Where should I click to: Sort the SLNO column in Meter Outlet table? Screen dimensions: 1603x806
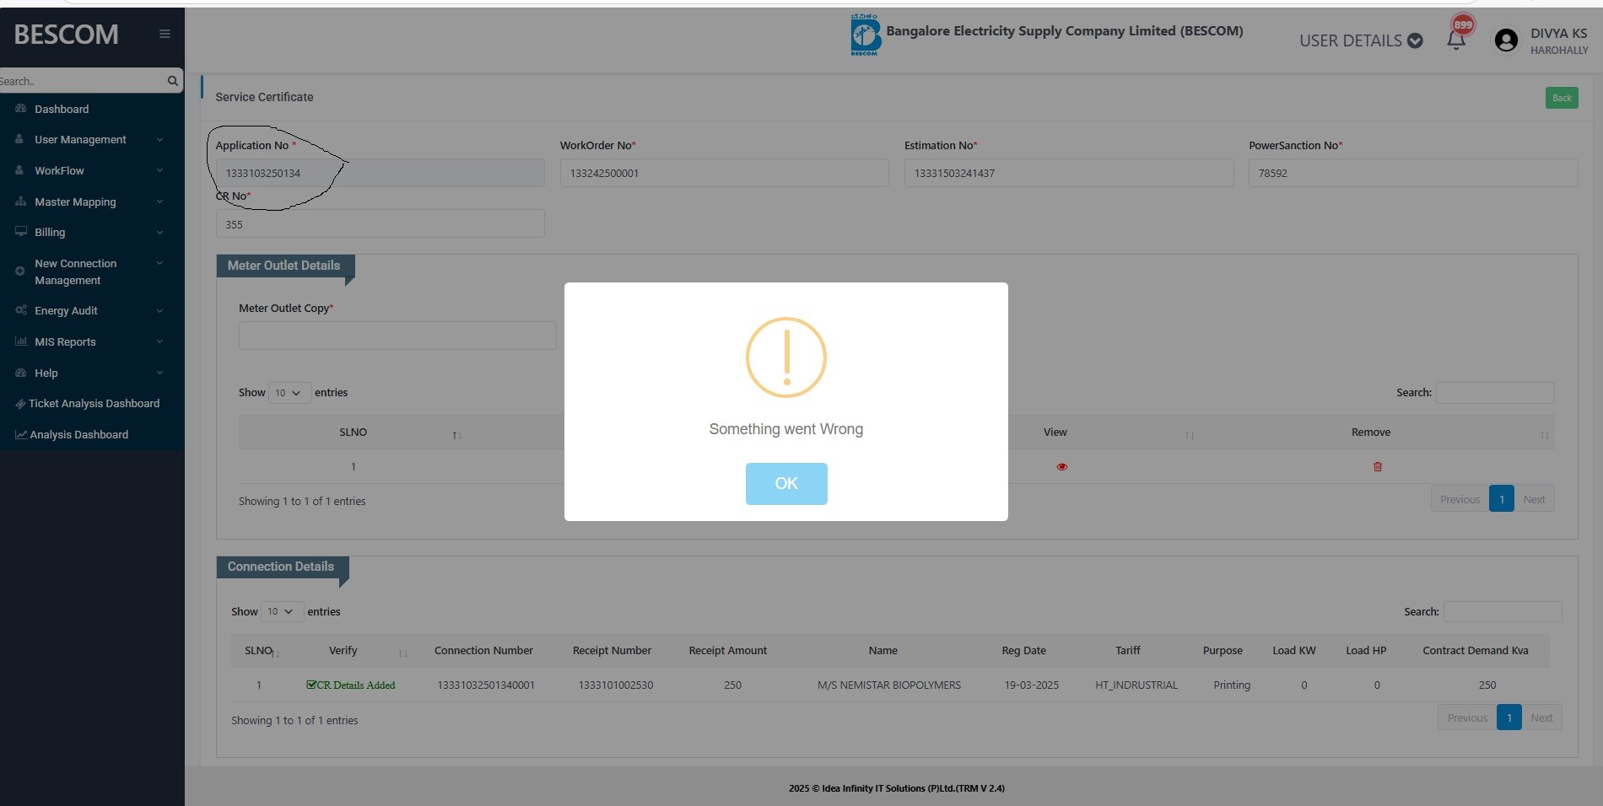coord(456,435)
